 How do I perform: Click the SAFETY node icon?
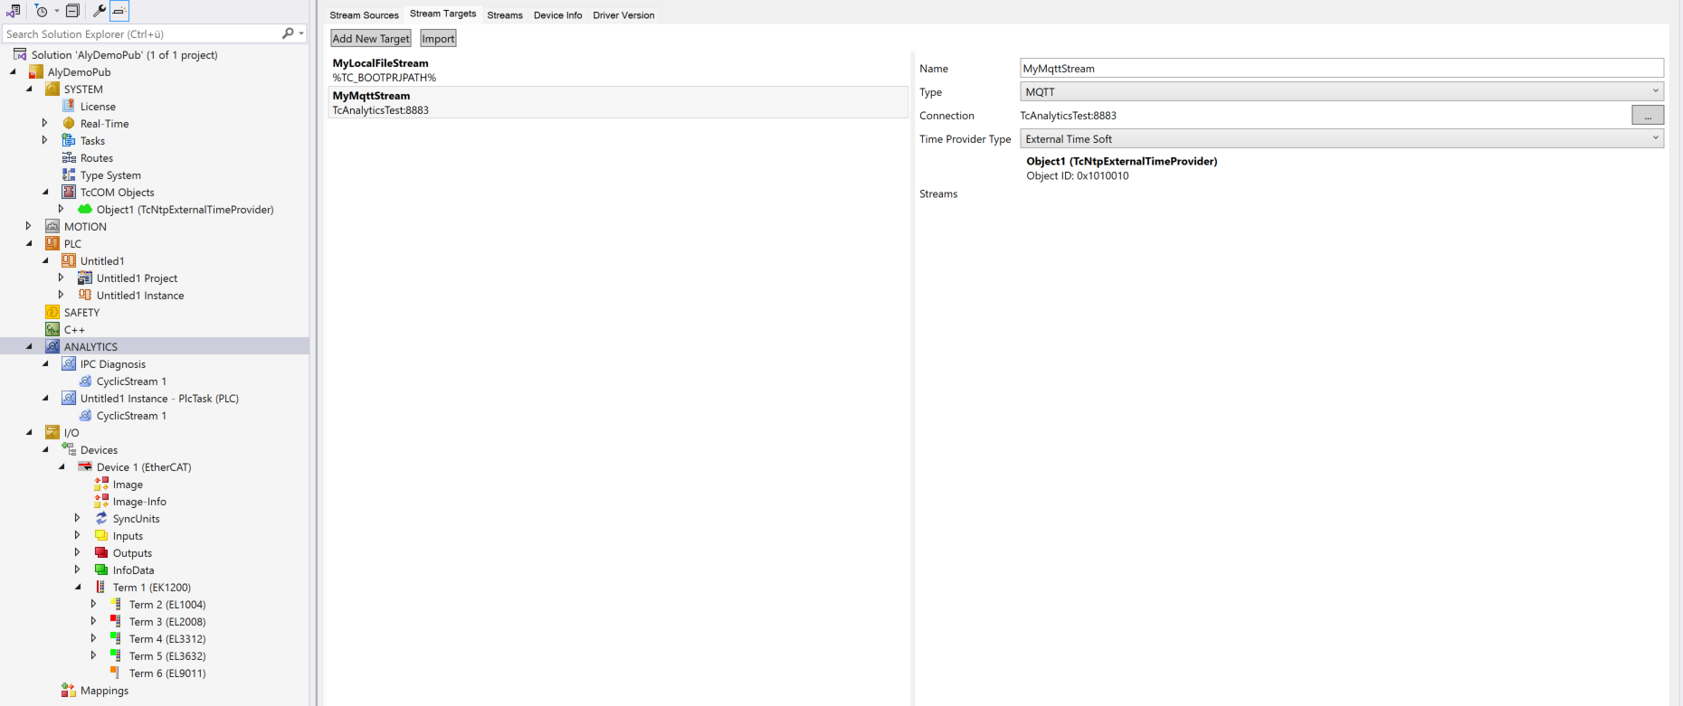click(52, 313)
